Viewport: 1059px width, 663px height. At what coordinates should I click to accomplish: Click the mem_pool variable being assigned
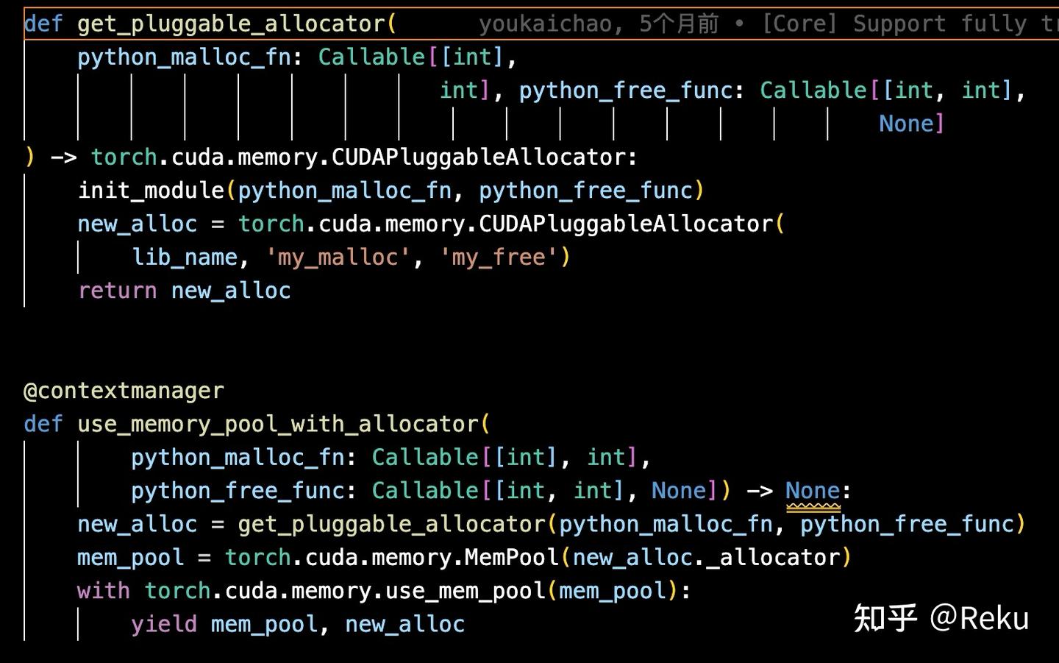coord(130,557)
